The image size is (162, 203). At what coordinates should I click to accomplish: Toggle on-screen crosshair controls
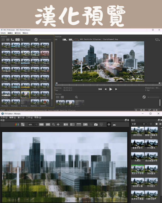point(109,124)
